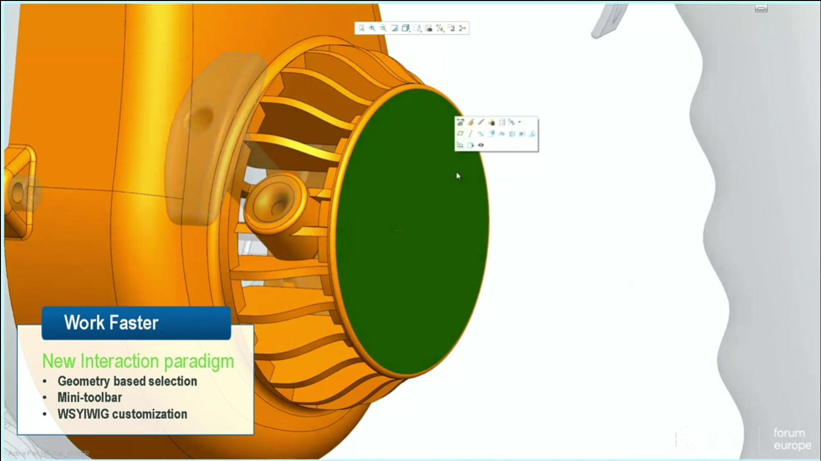
Task: Click the Datum Plane parallelogram icon in the mini-toolbar
Action: (460, 133)
